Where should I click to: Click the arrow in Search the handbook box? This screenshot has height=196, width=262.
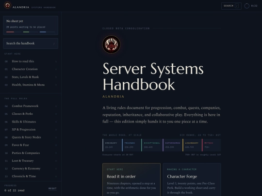(x=54, y=44)
